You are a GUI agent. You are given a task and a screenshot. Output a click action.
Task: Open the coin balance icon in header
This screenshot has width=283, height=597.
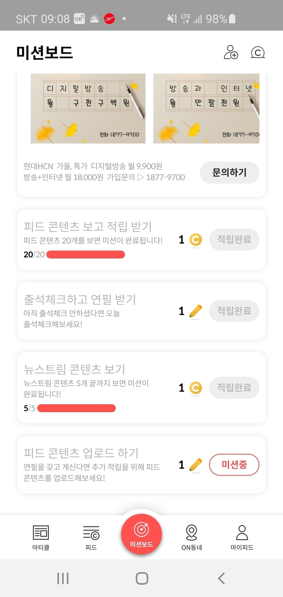click(x=258, y=52)
